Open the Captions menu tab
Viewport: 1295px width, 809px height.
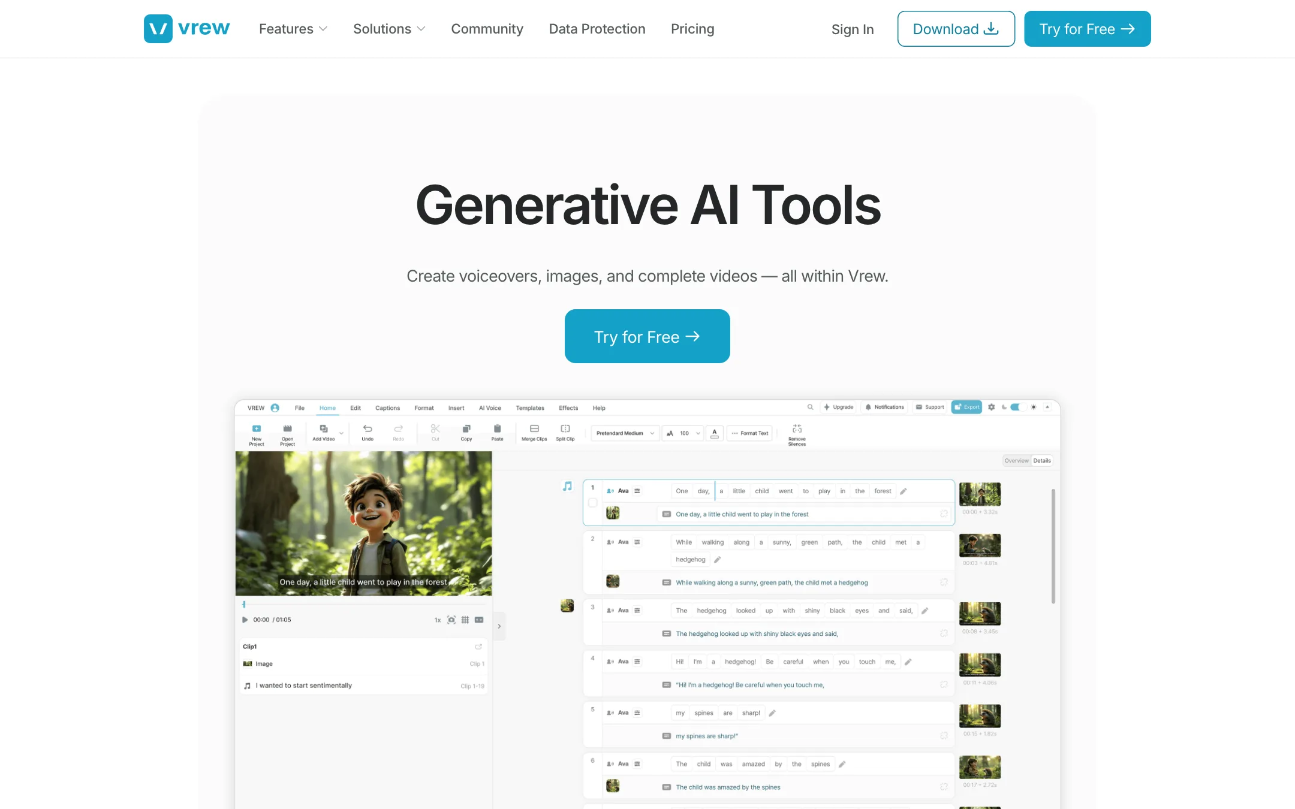387,408
